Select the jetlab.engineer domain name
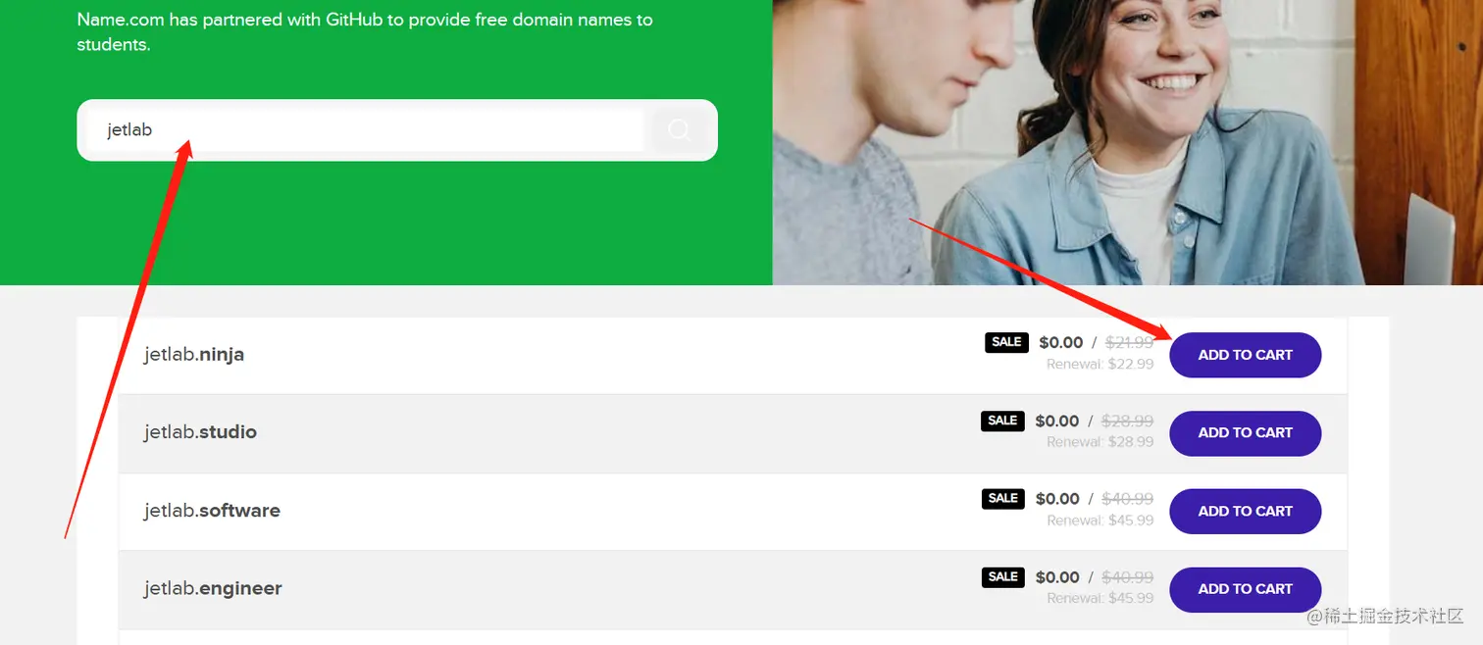This screenshot has height=645, width=1483. (213, 589)
